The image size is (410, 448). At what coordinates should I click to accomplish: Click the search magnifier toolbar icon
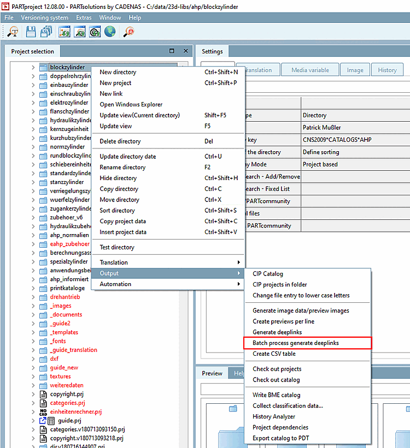(13, 32)
